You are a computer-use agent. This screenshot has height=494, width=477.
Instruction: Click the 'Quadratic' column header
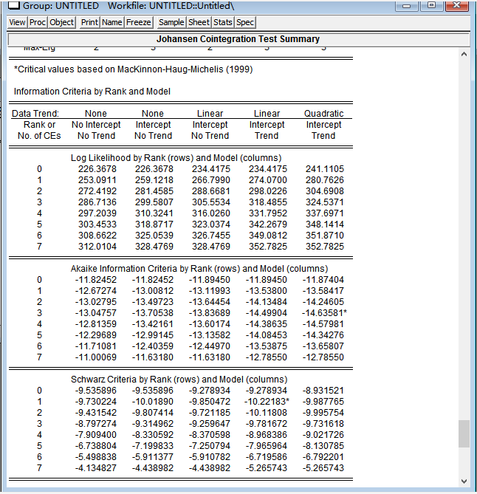tap(324, 114)
